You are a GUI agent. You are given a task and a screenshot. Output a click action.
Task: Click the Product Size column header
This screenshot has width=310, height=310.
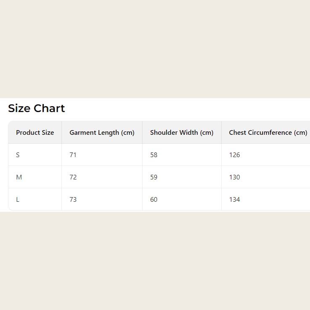35,133
